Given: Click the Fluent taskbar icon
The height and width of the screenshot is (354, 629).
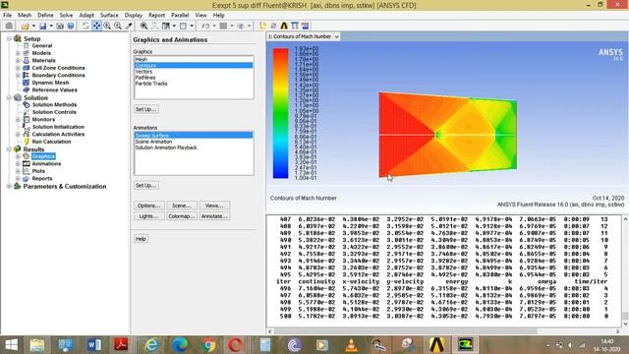Looking at the screenshot, I should click(465, 345).
